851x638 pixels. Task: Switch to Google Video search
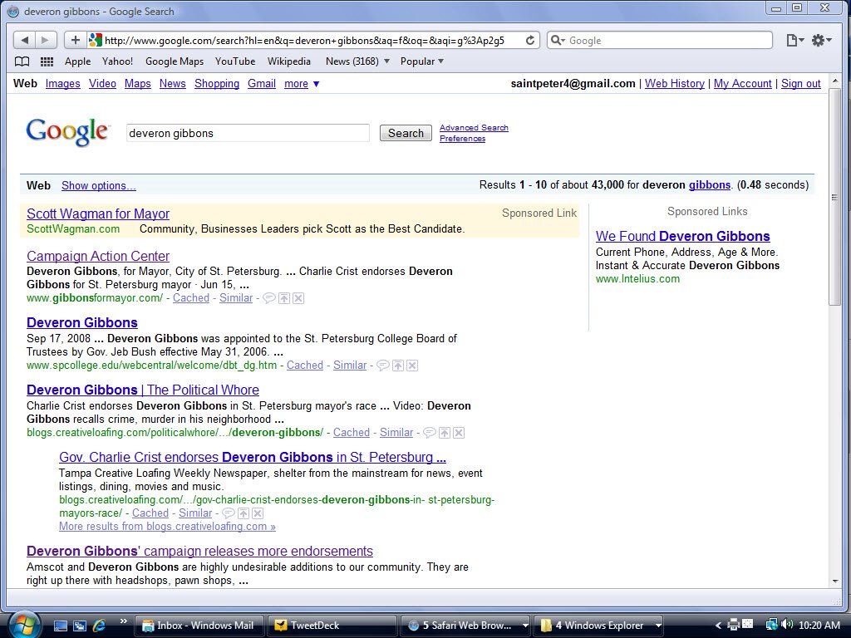click(x=102, y=84)
